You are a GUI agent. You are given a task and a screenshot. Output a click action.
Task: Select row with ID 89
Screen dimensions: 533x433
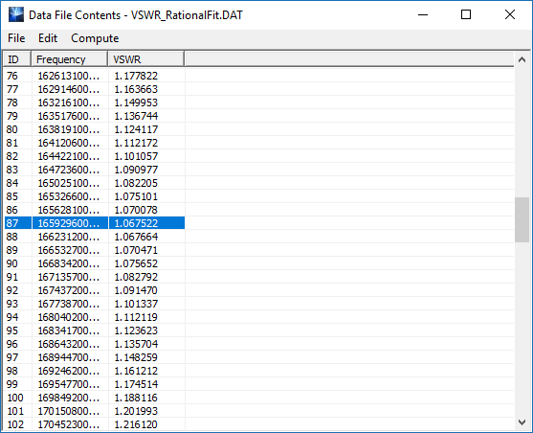pos(11,250)
